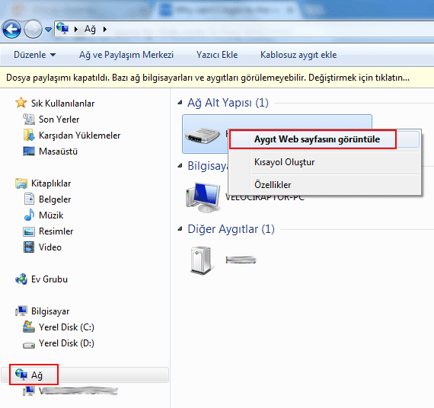This screenshot has width=434, height=408.
Task: Click the Karşıdan Yüklemeler folder icon
Action: 29,135
